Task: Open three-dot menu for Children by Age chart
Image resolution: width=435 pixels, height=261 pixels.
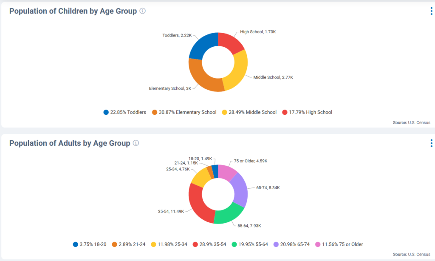Action: 432,11
